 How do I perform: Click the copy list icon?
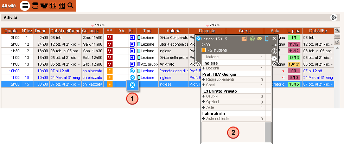(337, 41)
